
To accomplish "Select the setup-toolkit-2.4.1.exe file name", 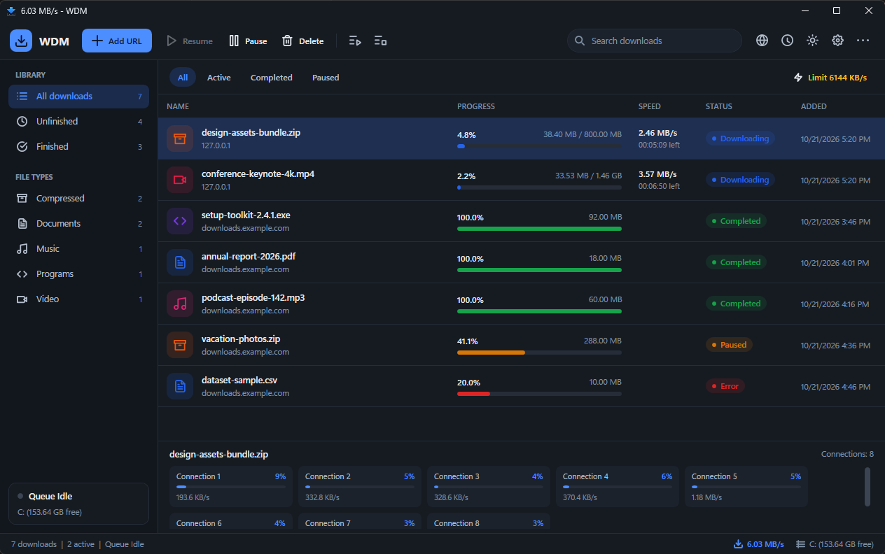I will (x=246, y=215).
